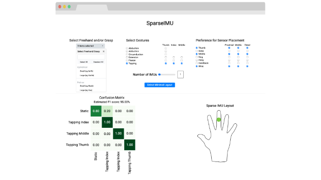Click the Select Minimal Layout button
This screenshot has width=321, height=180.
pos(159,85)
